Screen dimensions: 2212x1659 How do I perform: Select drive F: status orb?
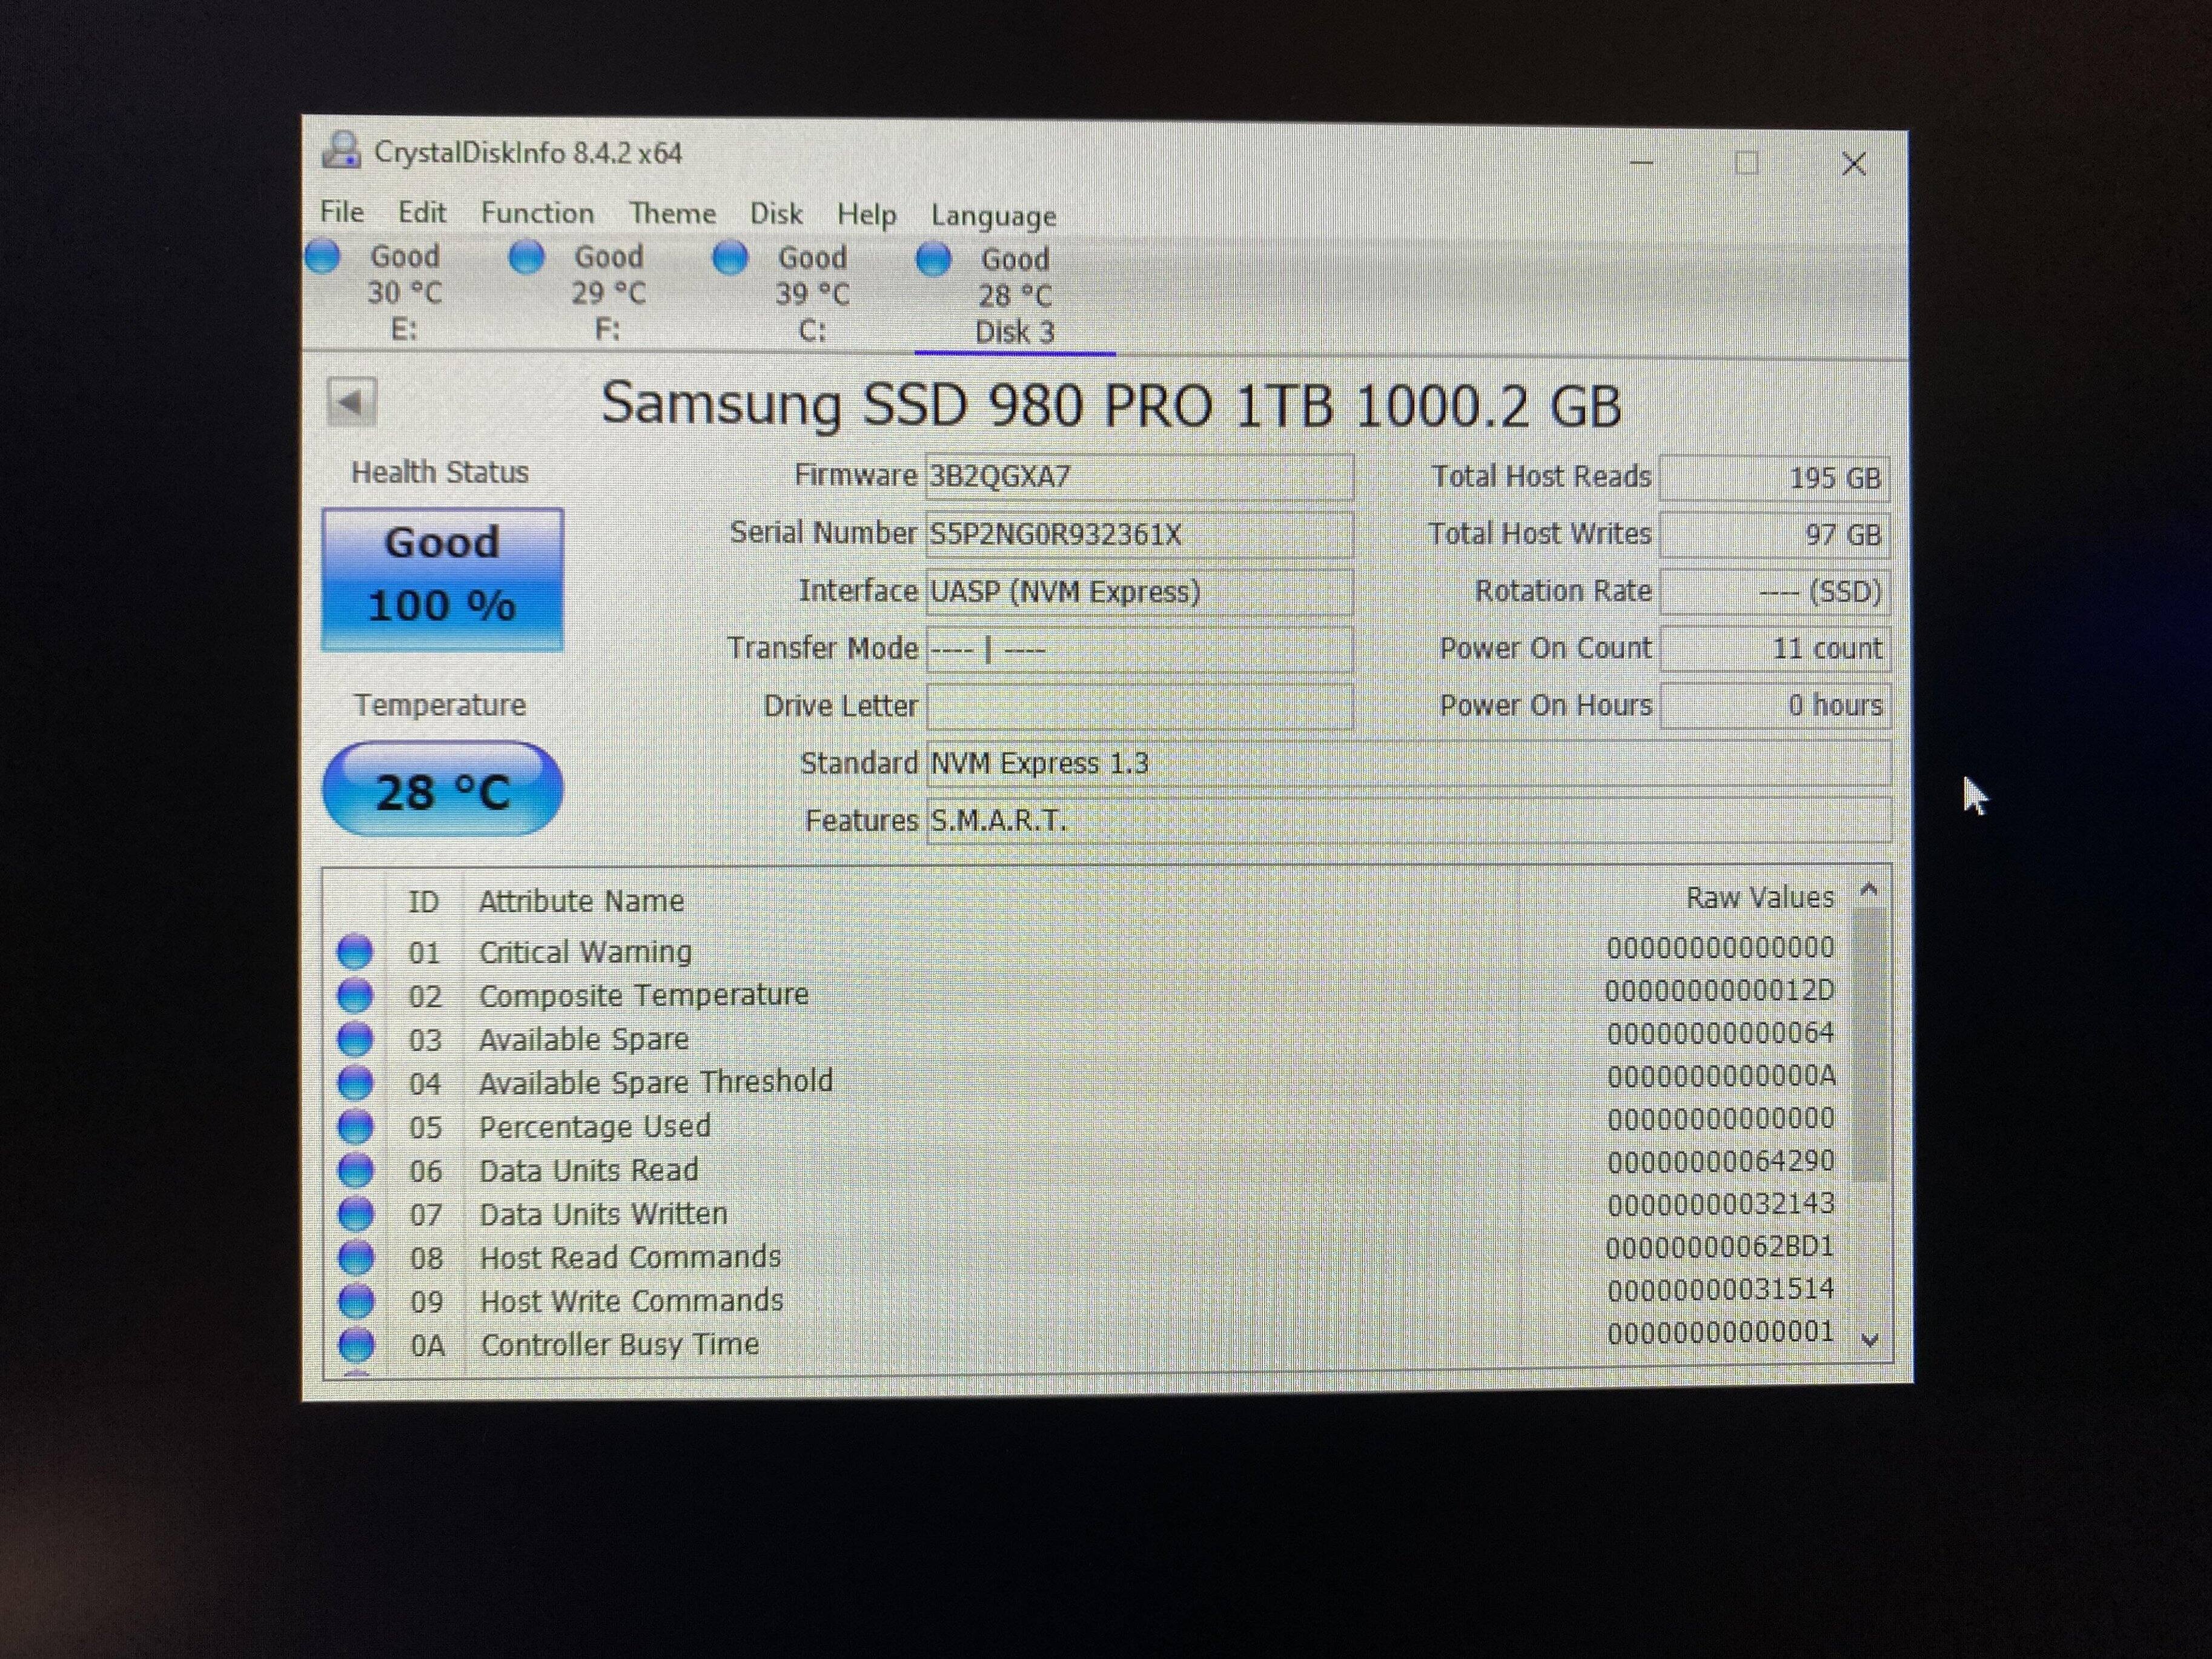[526, 257]
